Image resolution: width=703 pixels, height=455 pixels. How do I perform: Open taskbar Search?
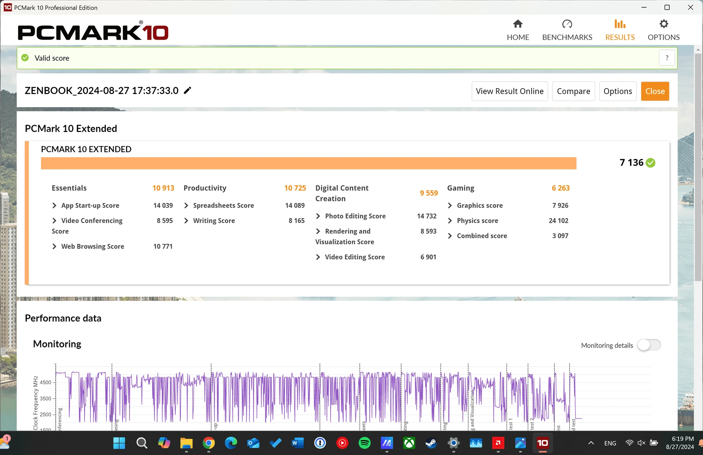click(142, 443)
